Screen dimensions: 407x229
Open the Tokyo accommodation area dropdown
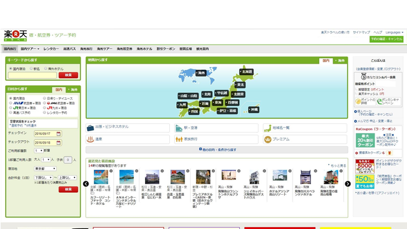45,169
